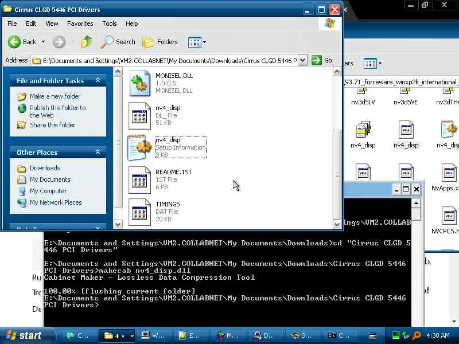Switch to the W... taskbar button
The width and height of the screenshot is (459, 344).
coord(153,336)
